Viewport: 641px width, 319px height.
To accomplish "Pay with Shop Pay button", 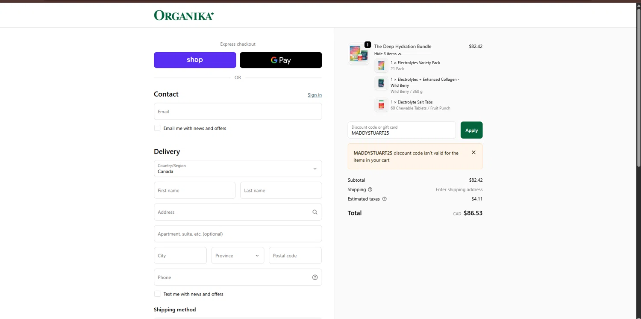I will [x=195, y=60].
